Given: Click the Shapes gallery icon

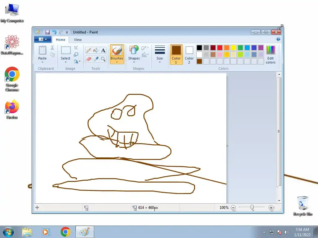Looking at the screenshot, I should (x=134, y=50).
